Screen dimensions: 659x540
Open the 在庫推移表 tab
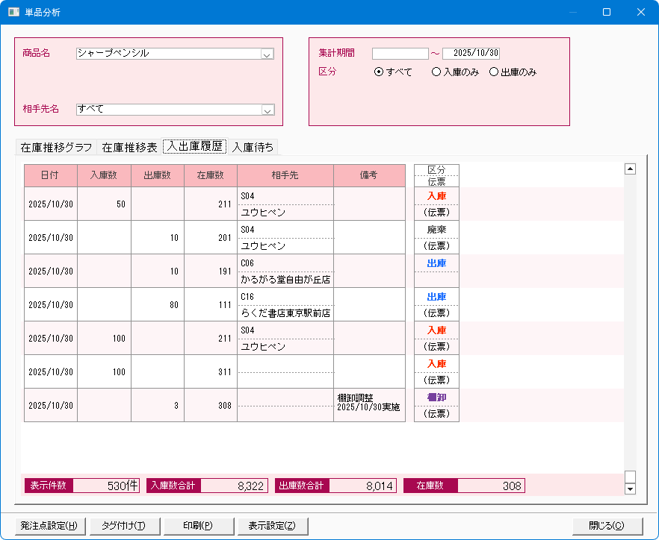[x=129, y=147]
